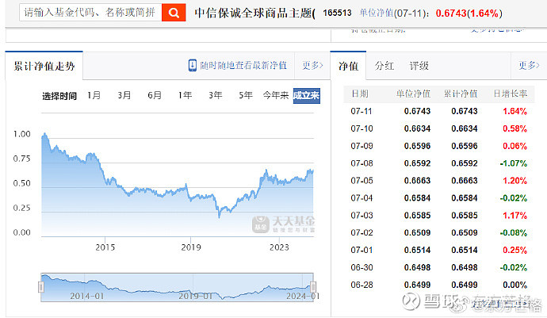The width and height of the screenshot is (547, 318).
Task: Select the 成立来 time range
Action: coord(307,96)
